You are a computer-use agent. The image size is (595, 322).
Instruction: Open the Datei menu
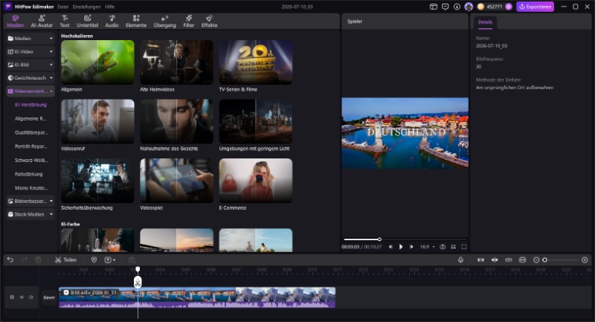(63, 7)
